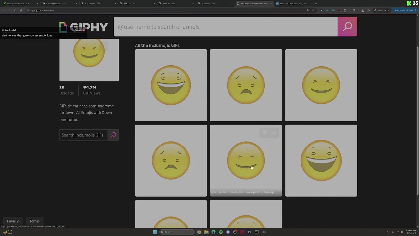Focus the @username to search channels field
This screenshot has height=236, width=419.
(226, 27)
